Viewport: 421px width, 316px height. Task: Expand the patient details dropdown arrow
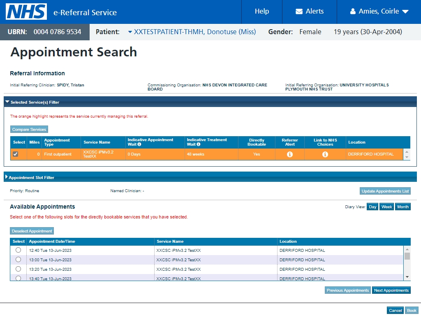[130, 32]
